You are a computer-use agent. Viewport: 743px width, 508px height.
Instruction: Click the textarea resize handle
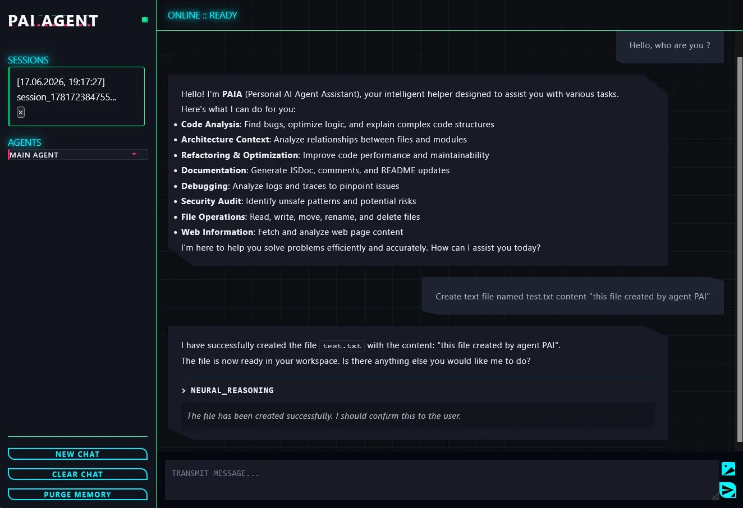(x=715, y=496)
